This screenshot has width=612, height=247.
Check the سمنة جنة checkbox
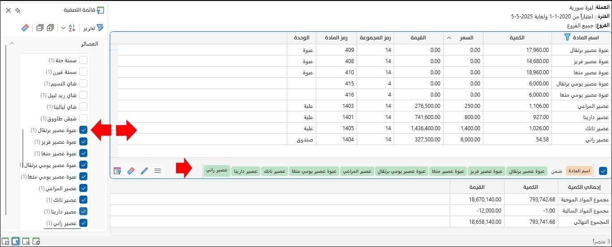83,60
